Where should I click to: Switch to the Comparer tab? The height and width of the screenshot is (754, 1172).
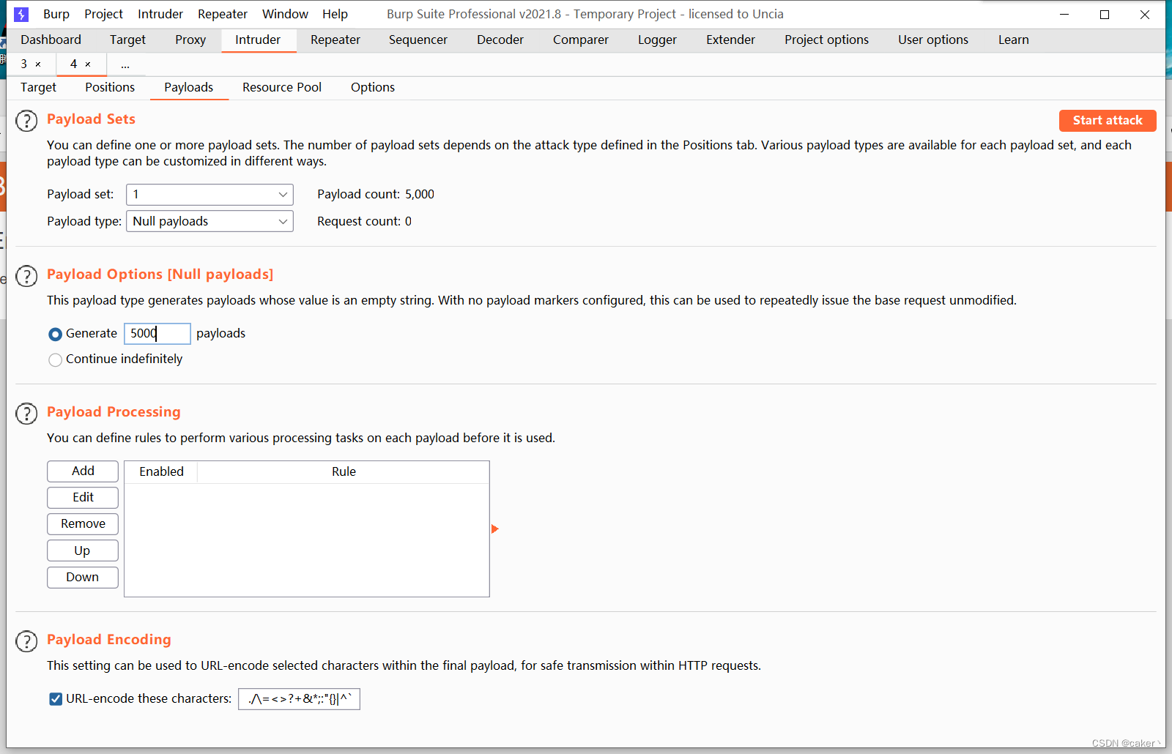click(581, 40)
